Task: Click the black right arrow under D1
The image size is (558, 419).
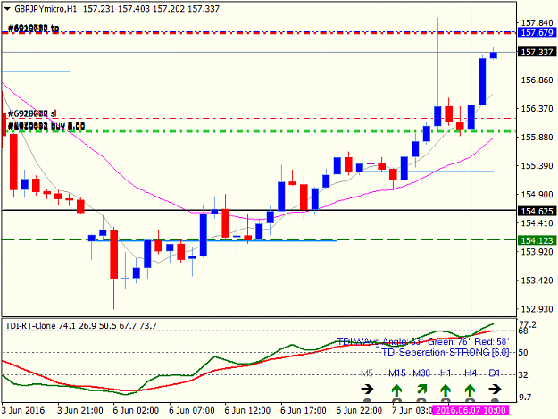Action: pos(495,390)
